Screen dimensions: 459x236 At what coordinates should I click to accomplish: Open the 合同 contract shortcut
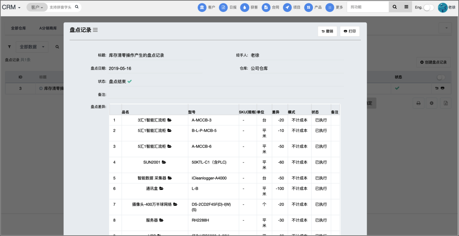coord(271,7)
